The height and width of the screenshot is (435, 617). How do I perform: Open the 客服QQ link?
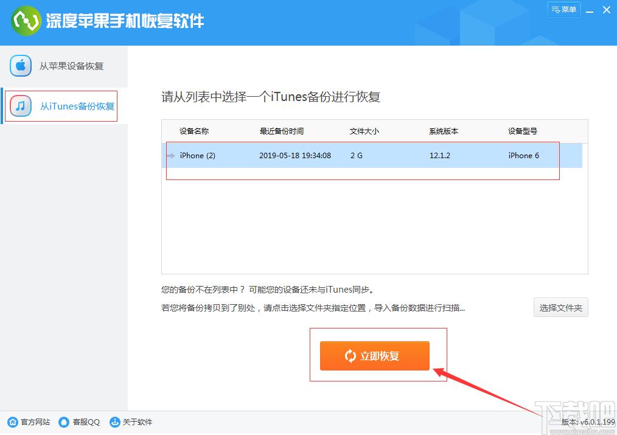click(x=86, y=422)
